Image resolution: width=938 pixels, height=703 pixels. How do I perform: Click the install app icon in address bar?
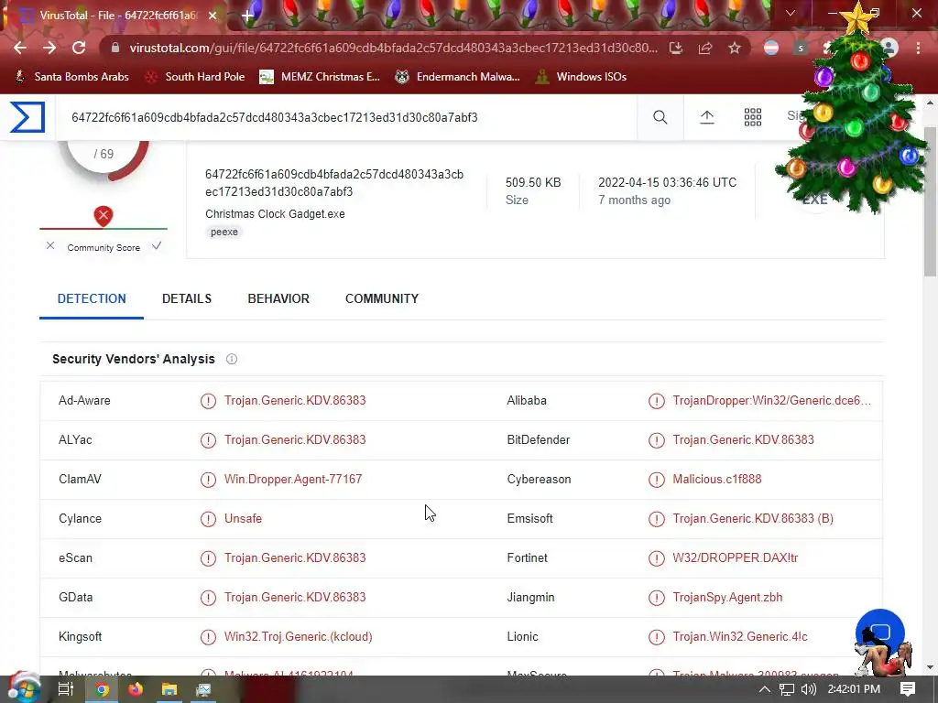point(676,48)
